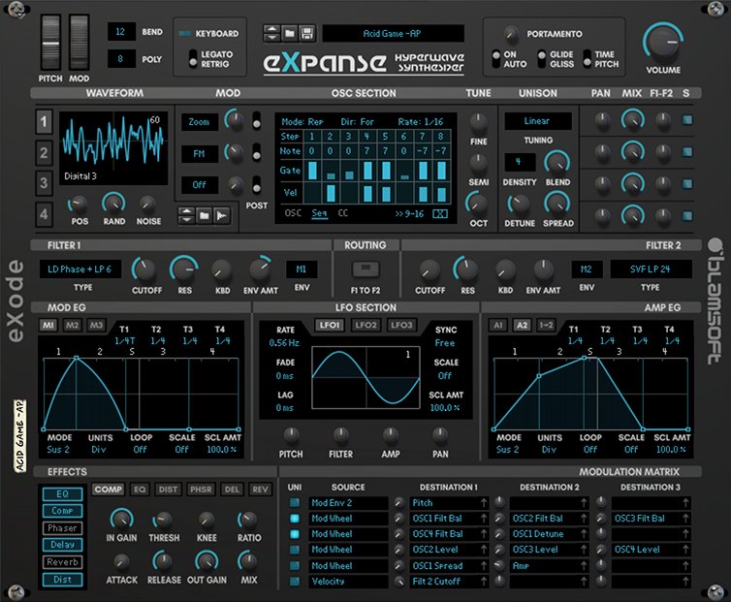Open the patch browser folder icon

tap(290, 33)
